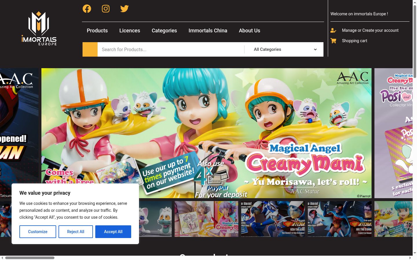
Task: Visit the Instagram profile icon
Action: pos(106,9)
